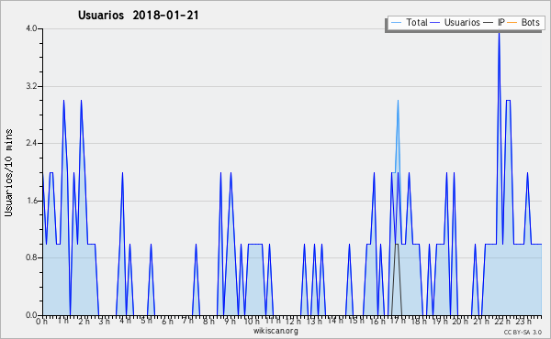Click the CC BY-SA 3.0 license text
This screenshot has height=339, width=551.
pos(523,332)
